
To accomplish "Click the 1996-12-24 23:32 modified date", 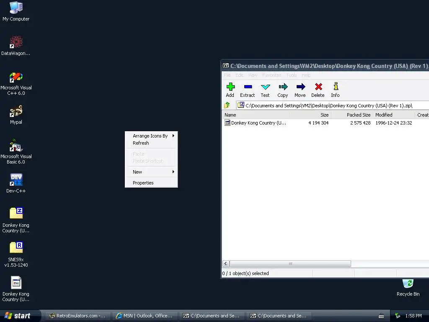I will click(x=394, y=123).
